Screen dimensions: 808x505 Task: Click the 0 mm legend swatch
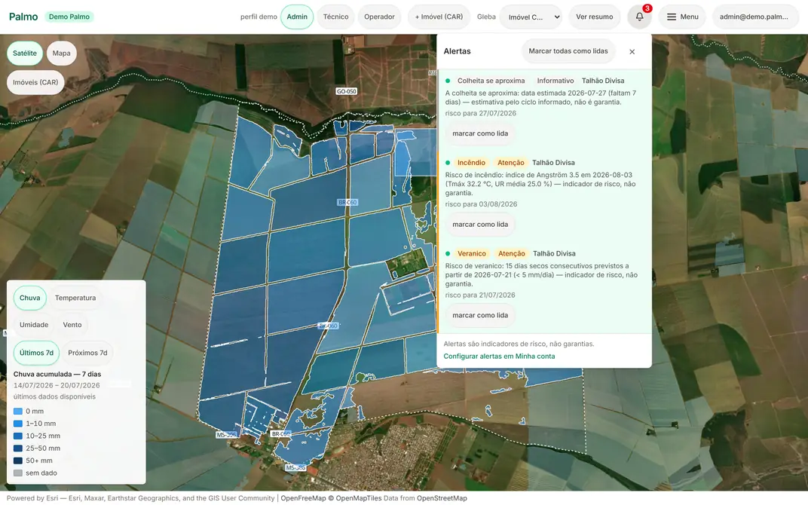pyautogui.click(x=18, y=412)
